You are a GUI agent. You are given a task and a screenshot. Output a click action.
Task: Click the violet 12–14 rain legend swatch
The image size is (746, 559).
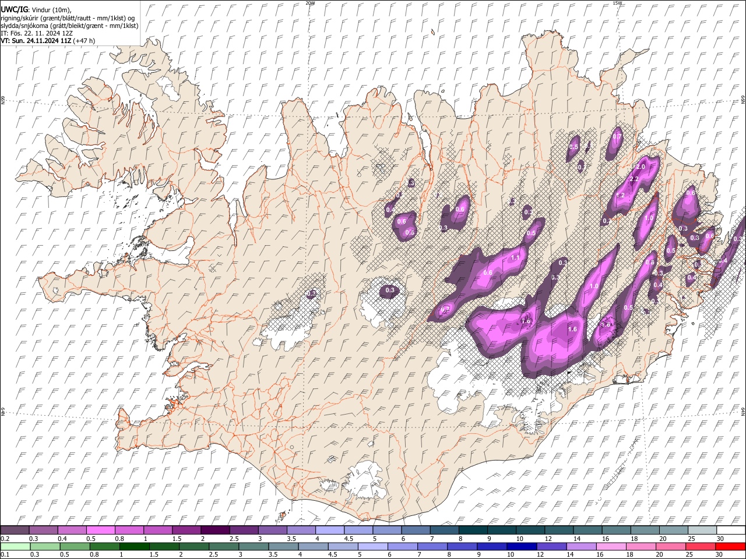pyautogui.click(x=551, y=546)
